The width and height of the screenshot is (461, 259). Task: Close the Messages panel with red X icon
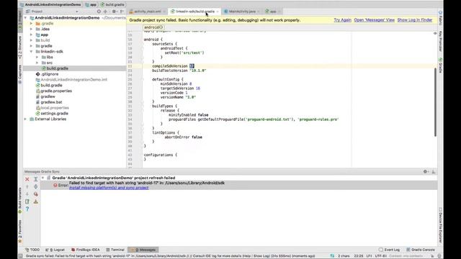(x=27, y=179)
